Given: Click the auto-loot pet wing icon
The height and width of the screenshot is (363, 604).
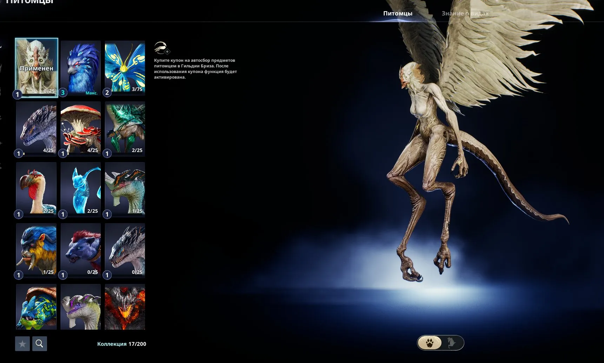Looking at the screenshot, I should pos(161,48).
